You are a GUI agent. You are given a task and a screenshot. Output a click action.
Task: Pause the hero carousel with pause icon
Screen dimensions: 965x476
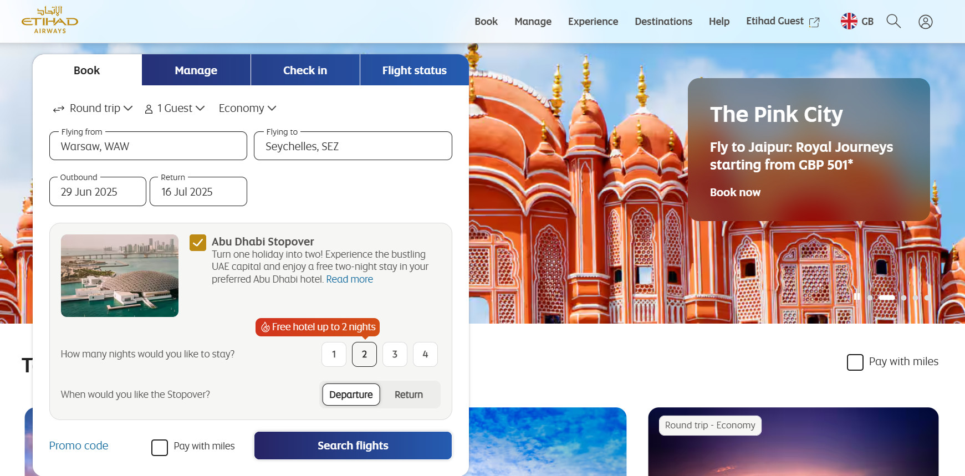pos(857,297)
